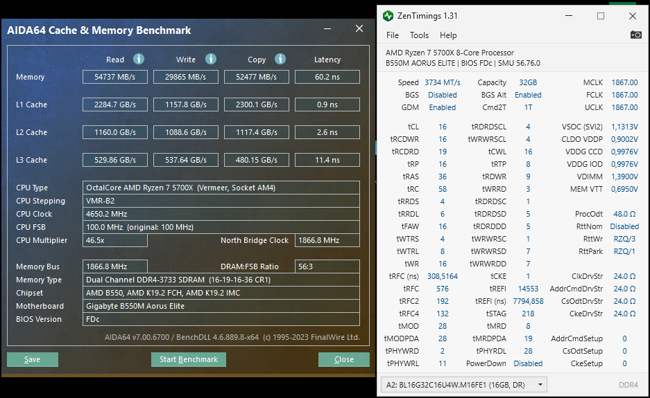Image resolution: width=650 pixels, height=398 pixels.
Task: Click the CPU Type field showing Ryzen 7 5700X
Action: [x=221, y=188]
